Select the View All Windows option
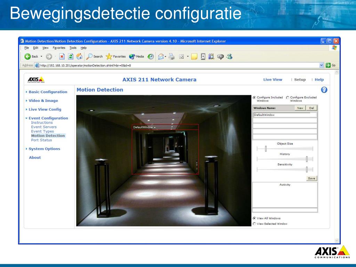The image size is (356, 267). coord(254,218)
